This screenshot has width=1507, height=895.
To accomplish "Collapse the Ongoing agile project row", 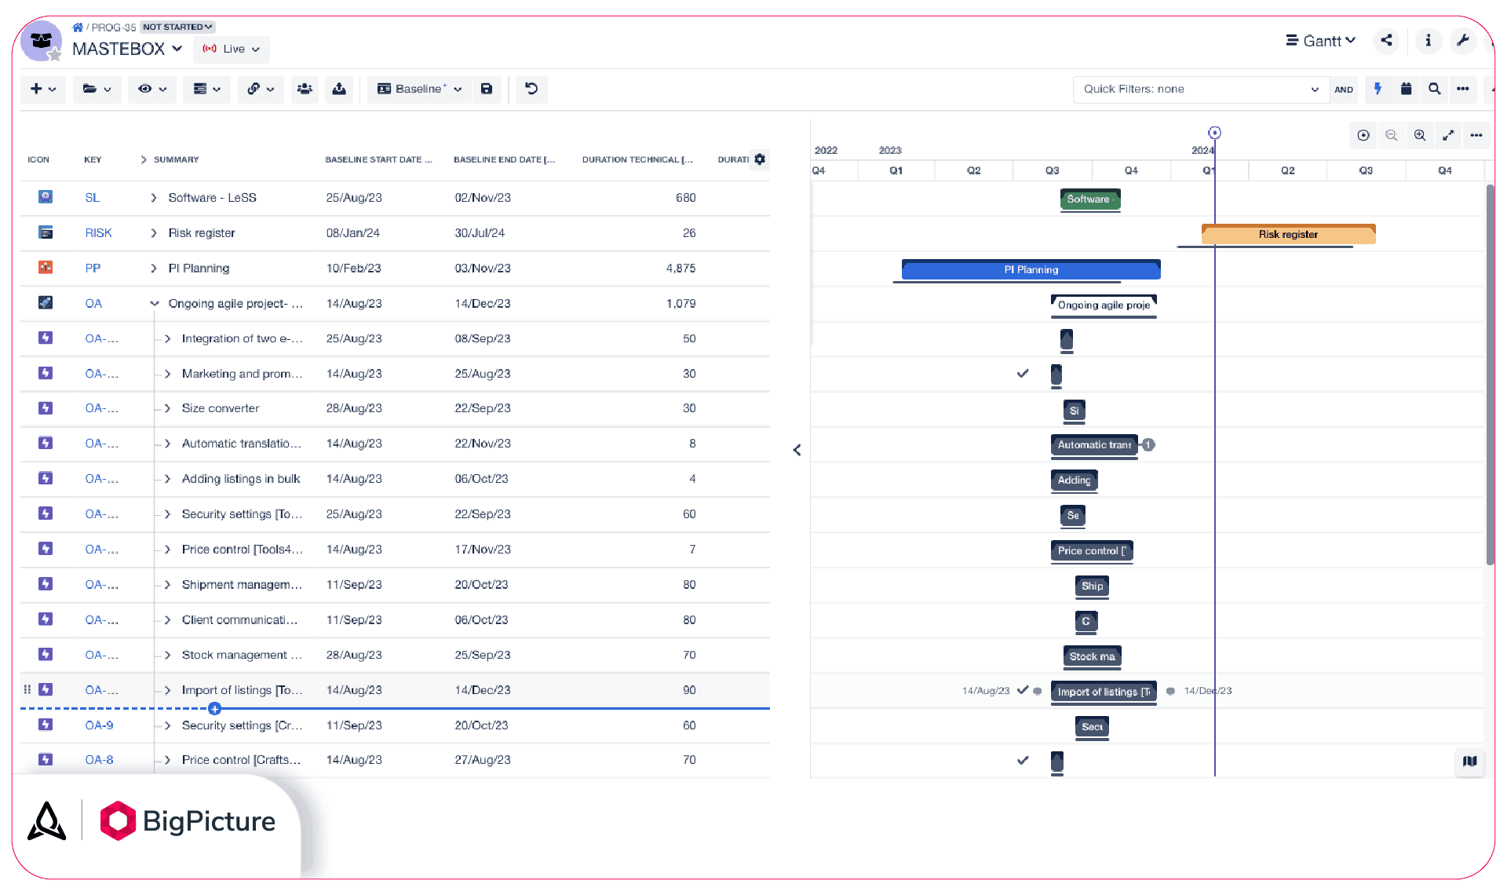I will point(155,304).
